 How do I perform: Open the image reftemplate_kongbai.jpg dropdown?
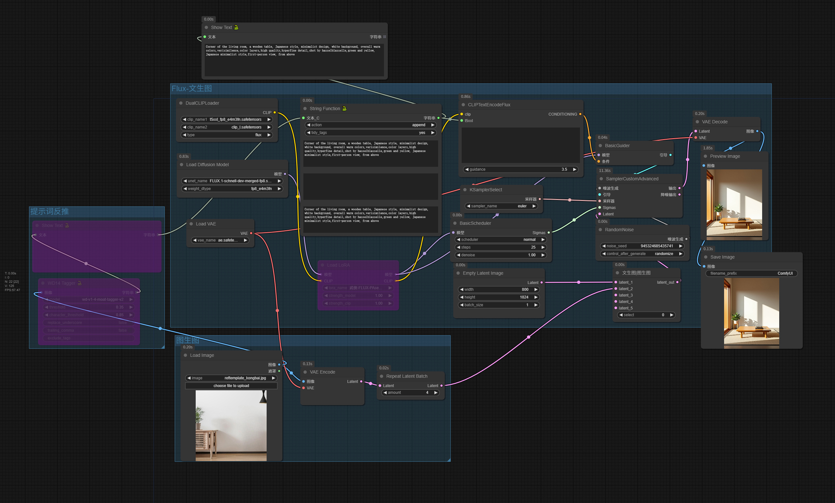231,378
